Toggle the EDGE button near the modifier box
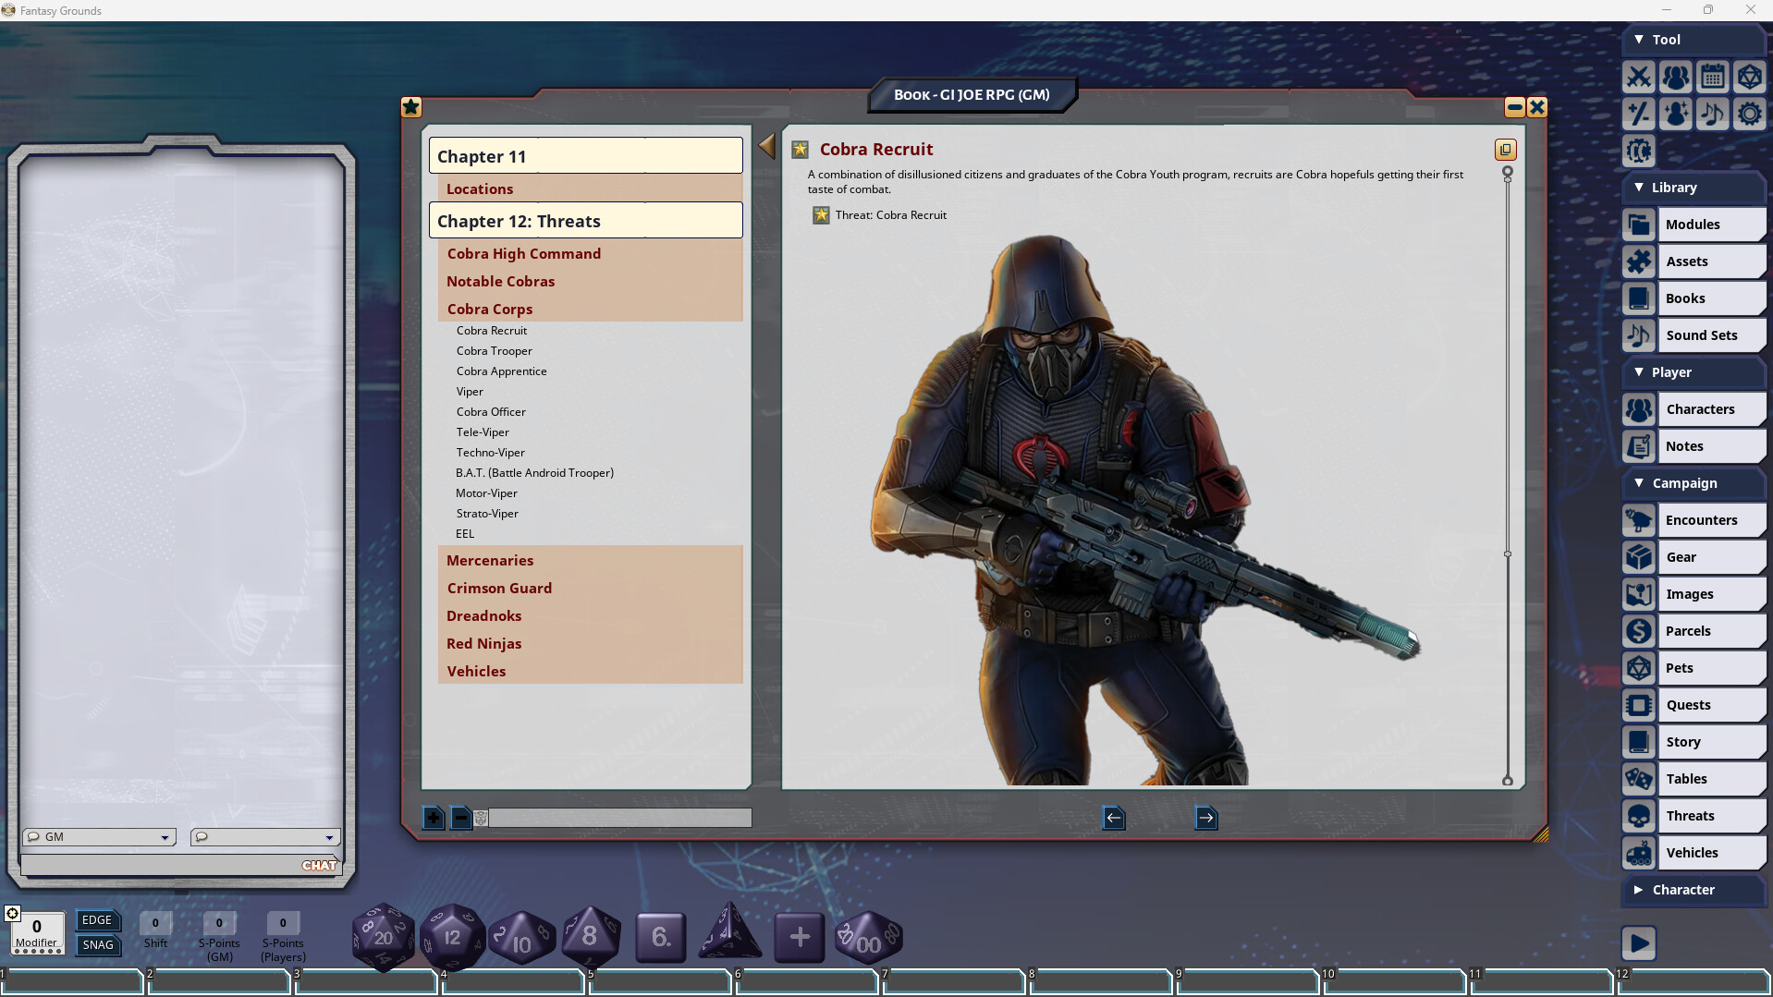1773x997 pixels. click(98, 920)
